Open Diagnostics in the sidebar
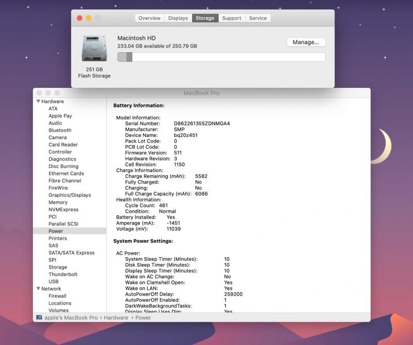Viewport: 413px width, 345px height. 62,159
